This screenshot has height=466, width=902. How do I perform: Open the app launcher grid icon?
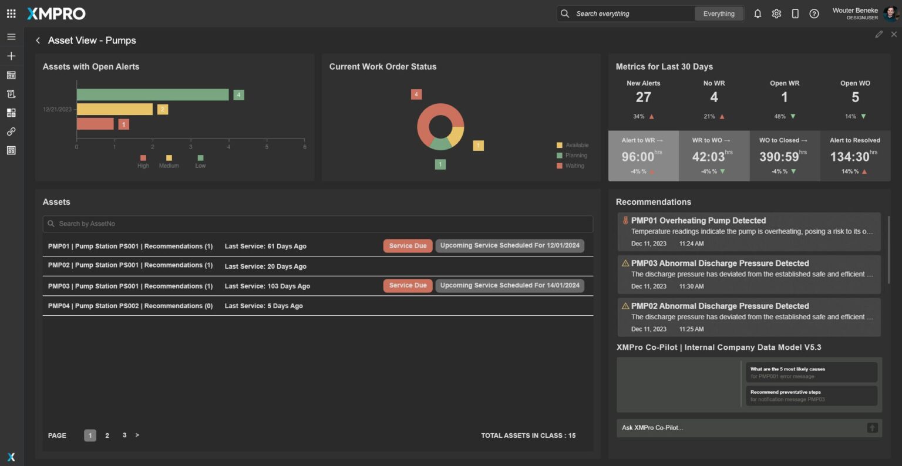(11, 13)
